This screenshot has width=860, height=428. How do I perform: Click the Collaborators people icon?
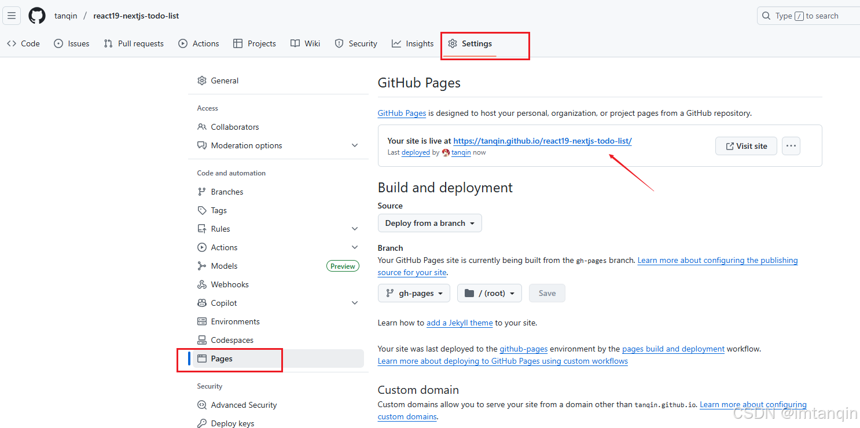202,127
